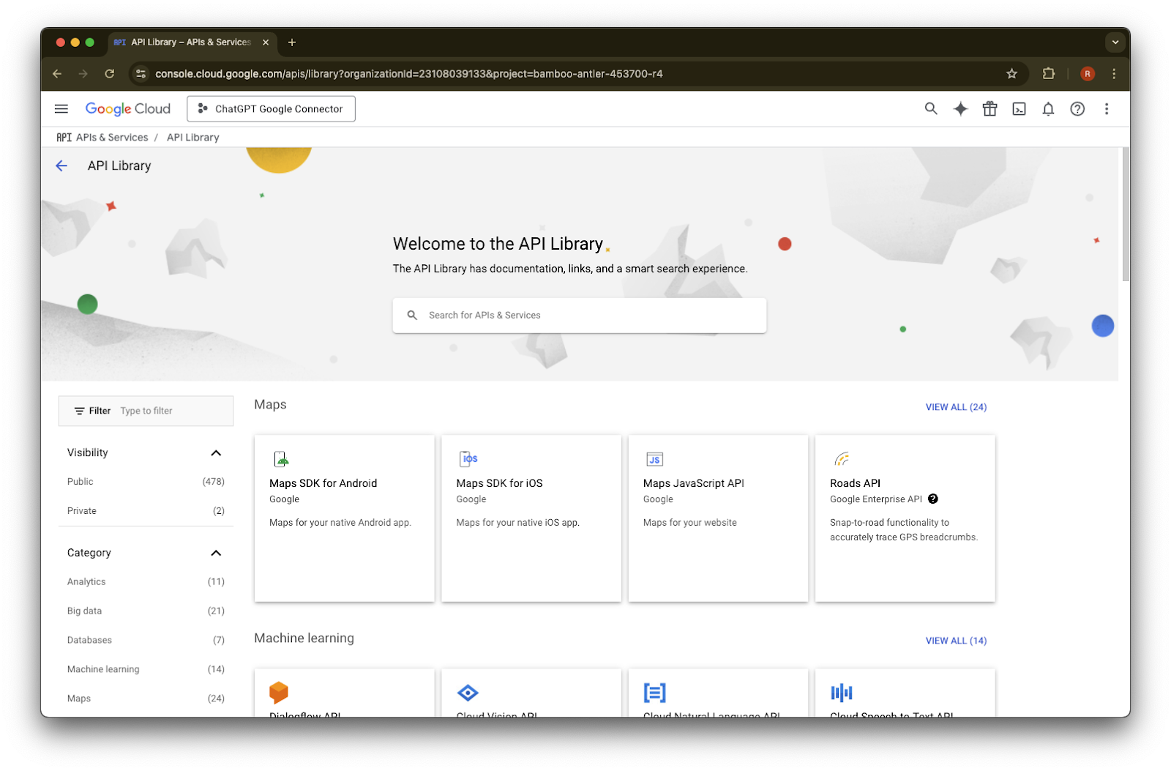
Task: Navigate back in the browser
Action: (57, 74)
